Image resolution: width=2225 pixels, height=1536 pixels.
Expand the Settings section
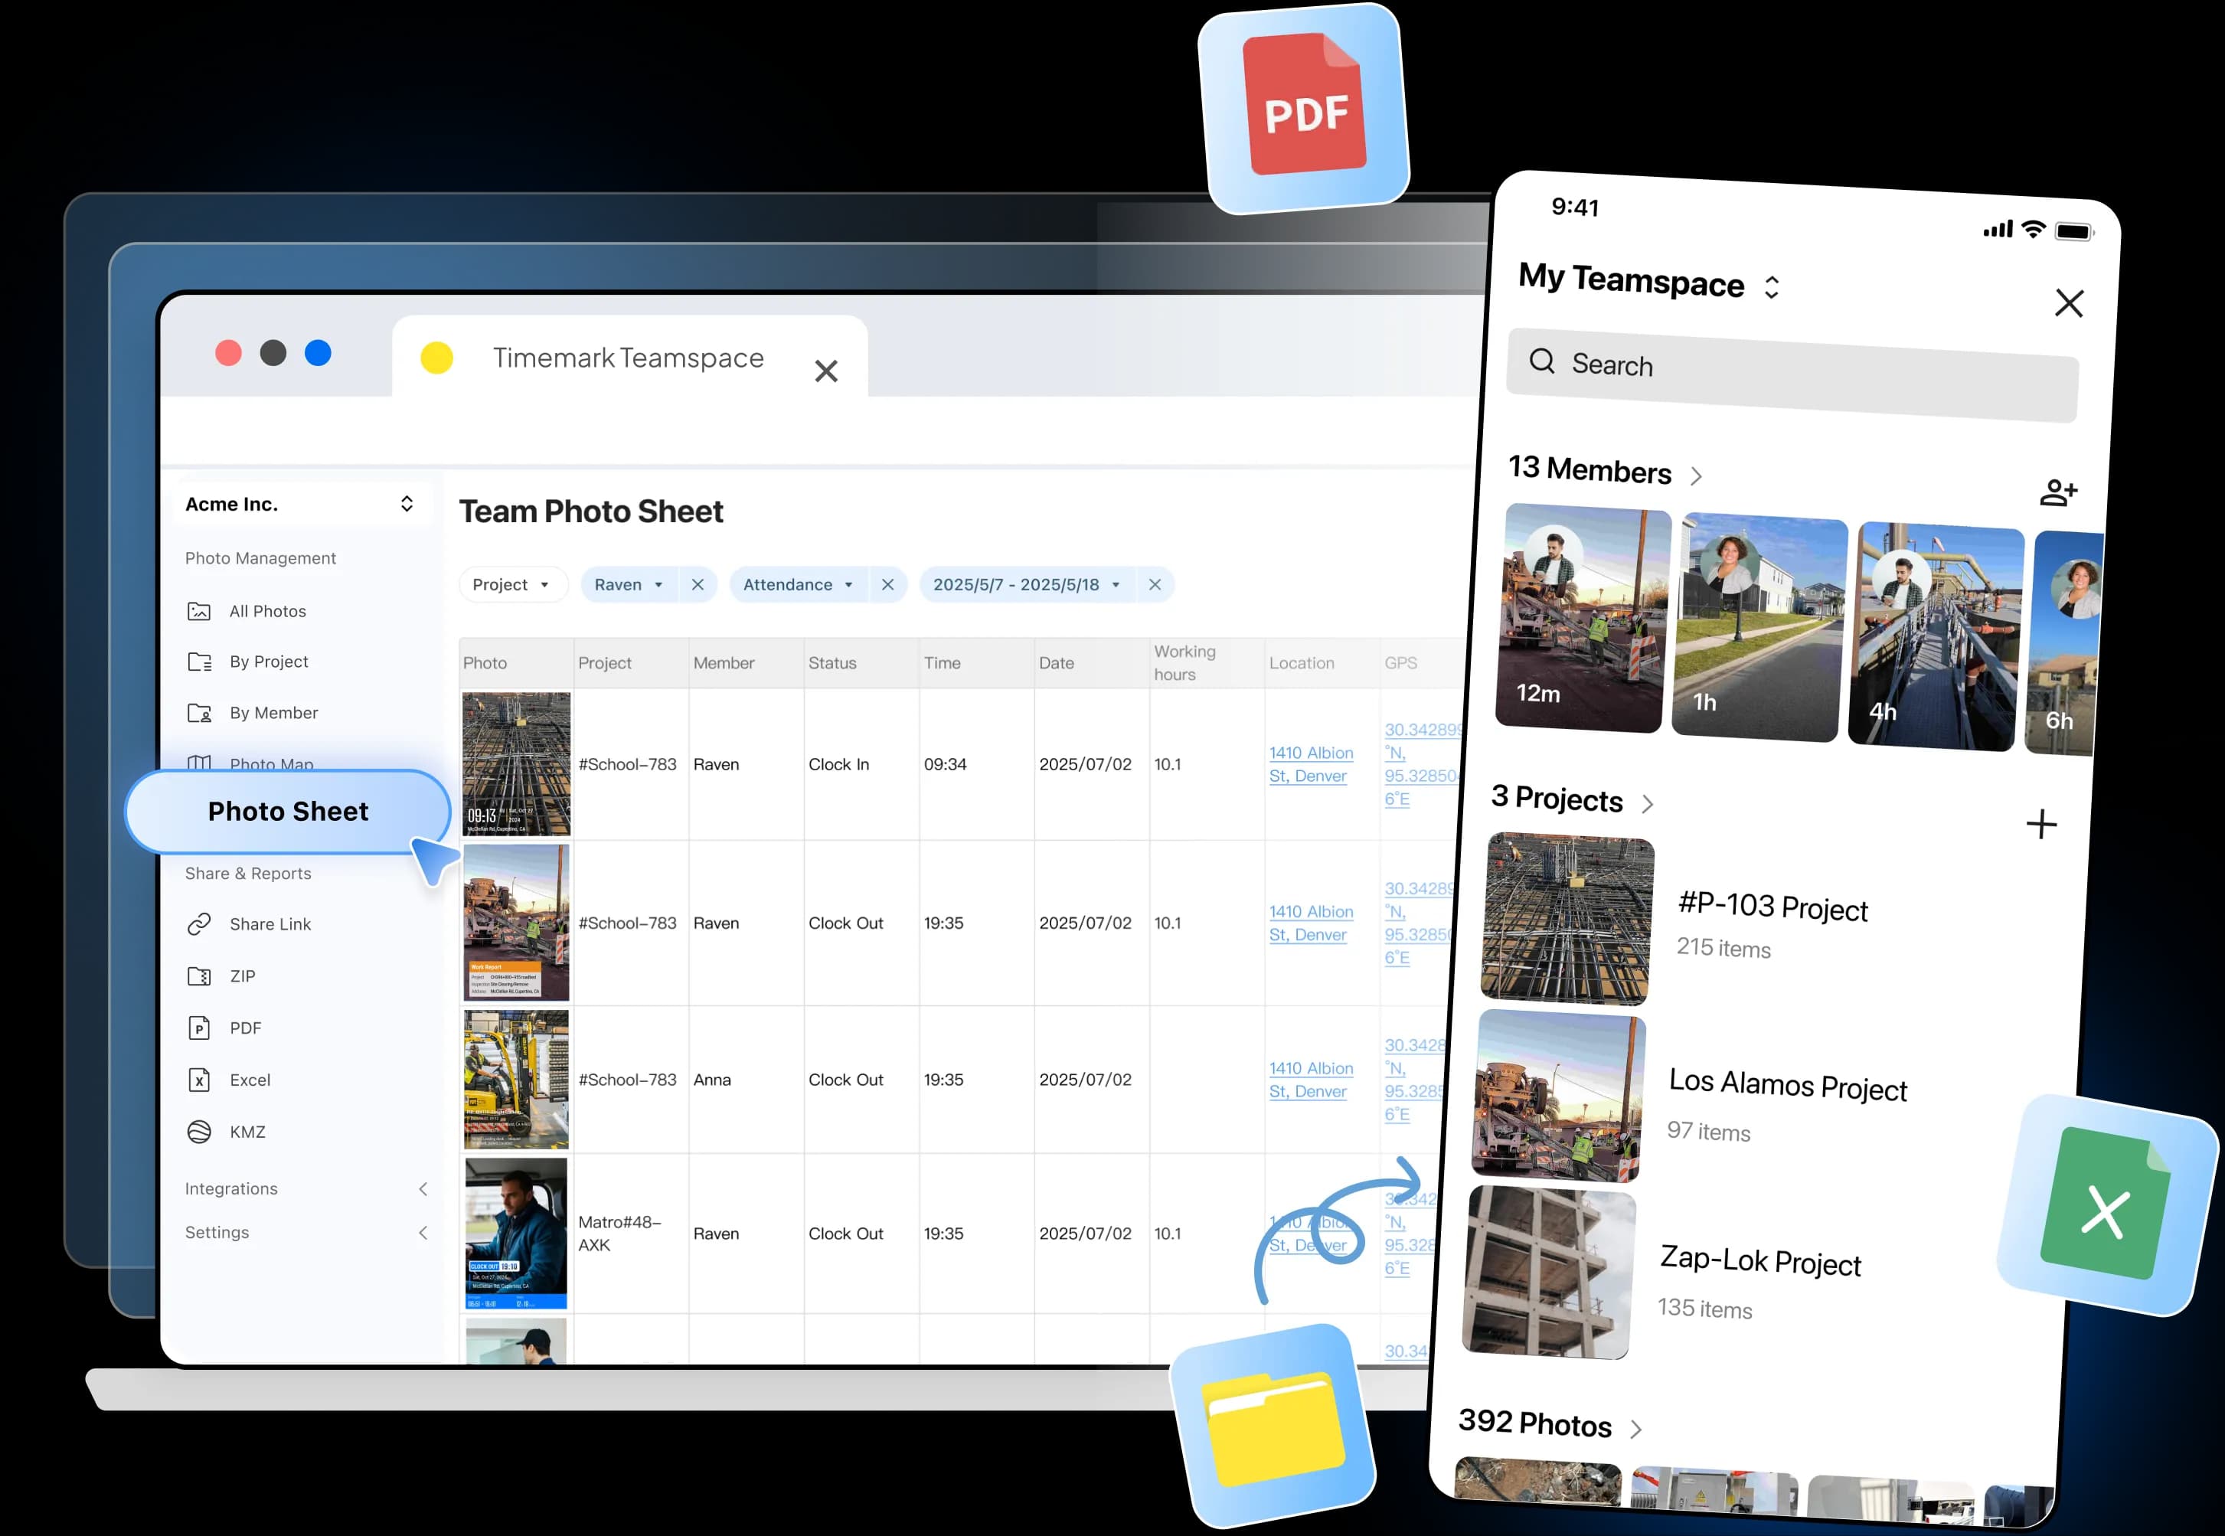pos(306,1233)
